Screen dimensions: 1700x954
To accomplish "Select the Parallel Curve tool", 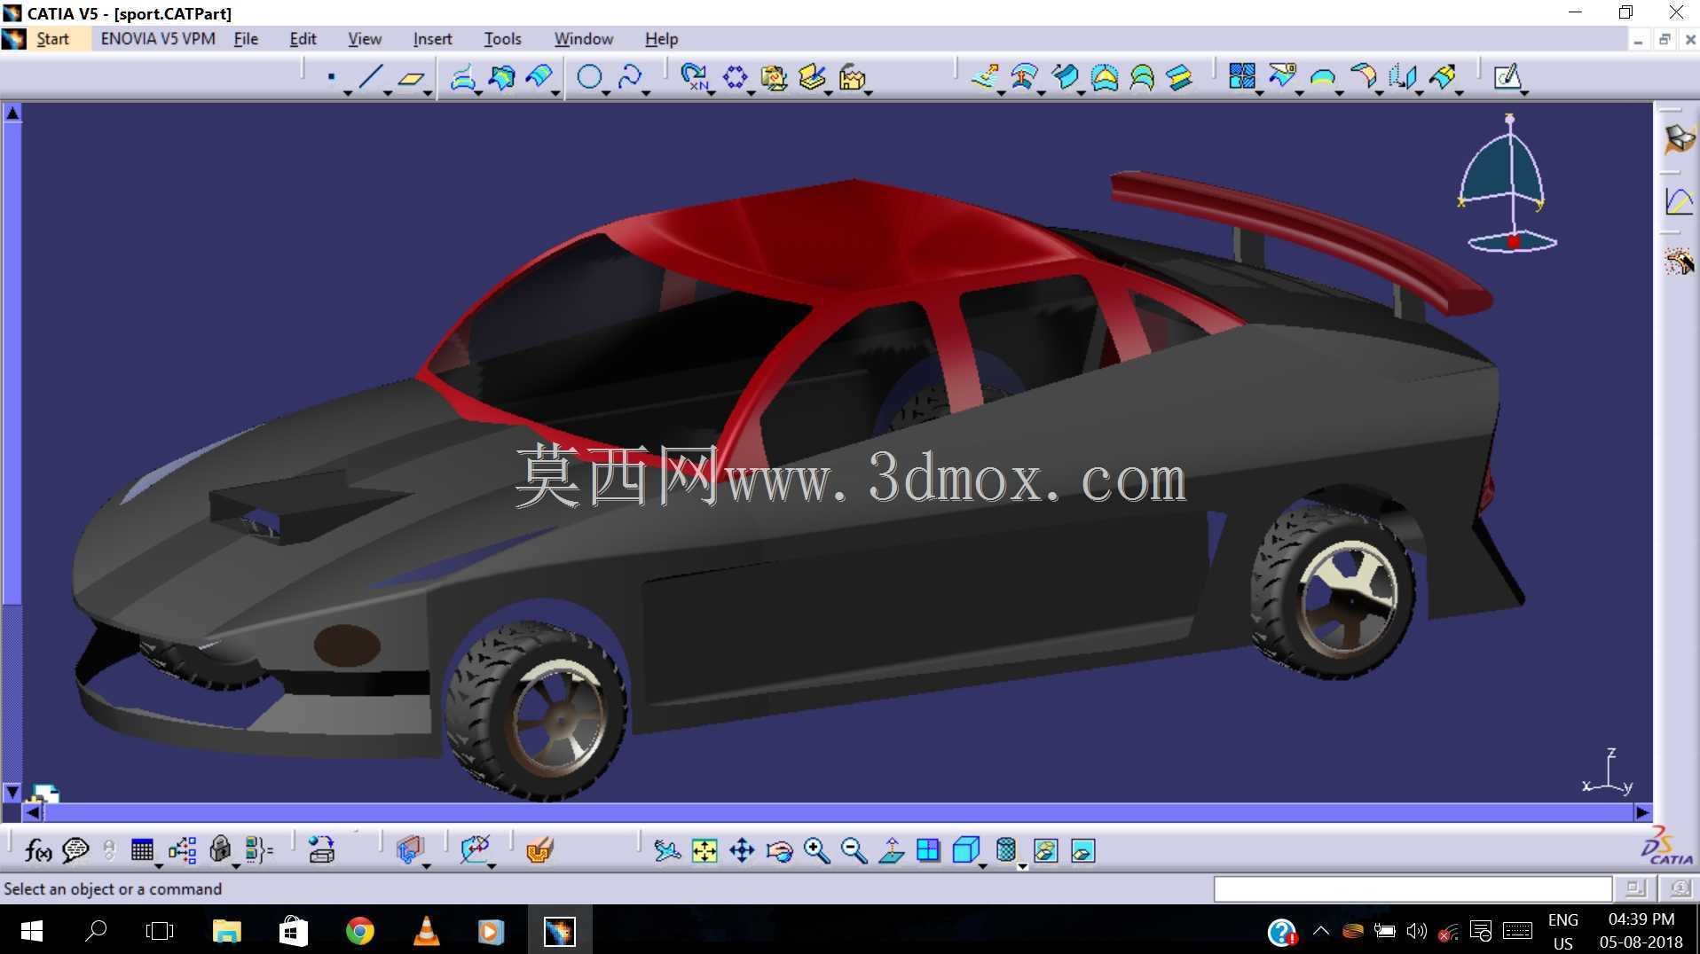I will (539, 77).
